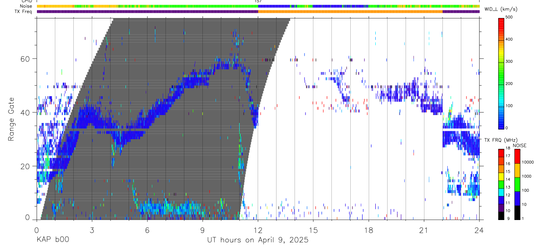
Task: Click the NOISE color bar legend
Action: [517, 184]
